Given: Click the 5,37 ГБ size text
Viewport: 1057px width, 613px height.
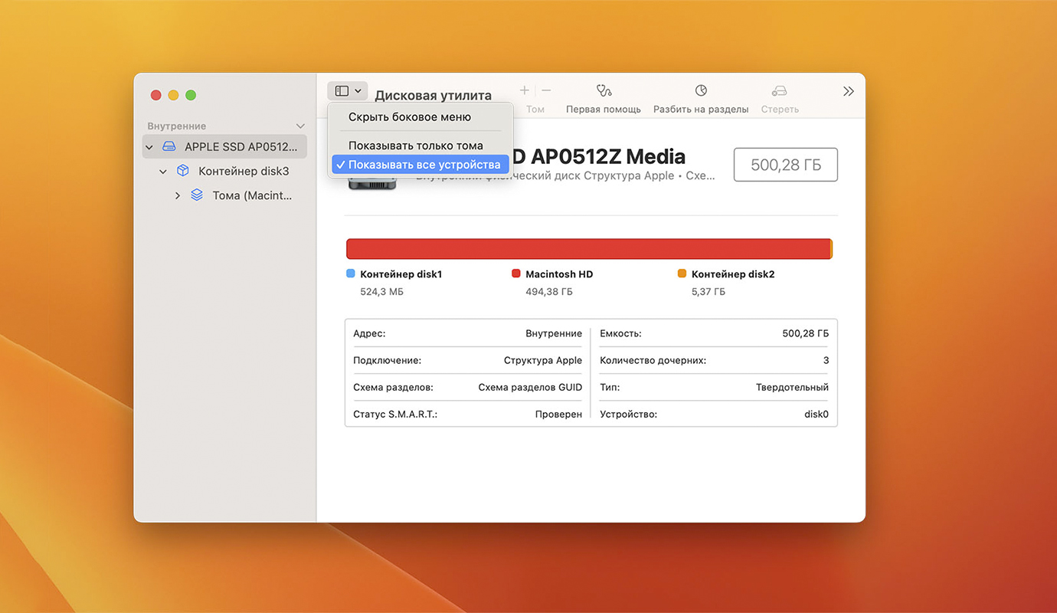Looking at the screenshot, I should click(708, 292).
